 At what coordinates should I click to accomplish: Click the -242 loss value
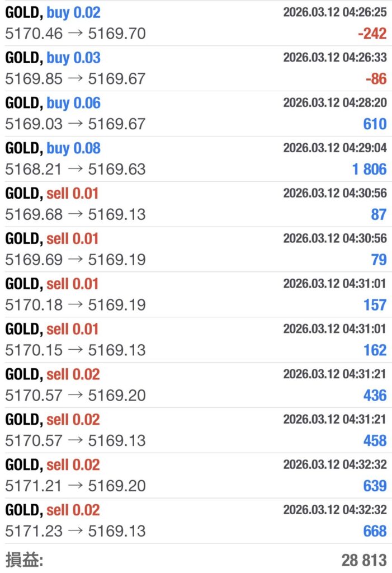click(x=372, y=34)
